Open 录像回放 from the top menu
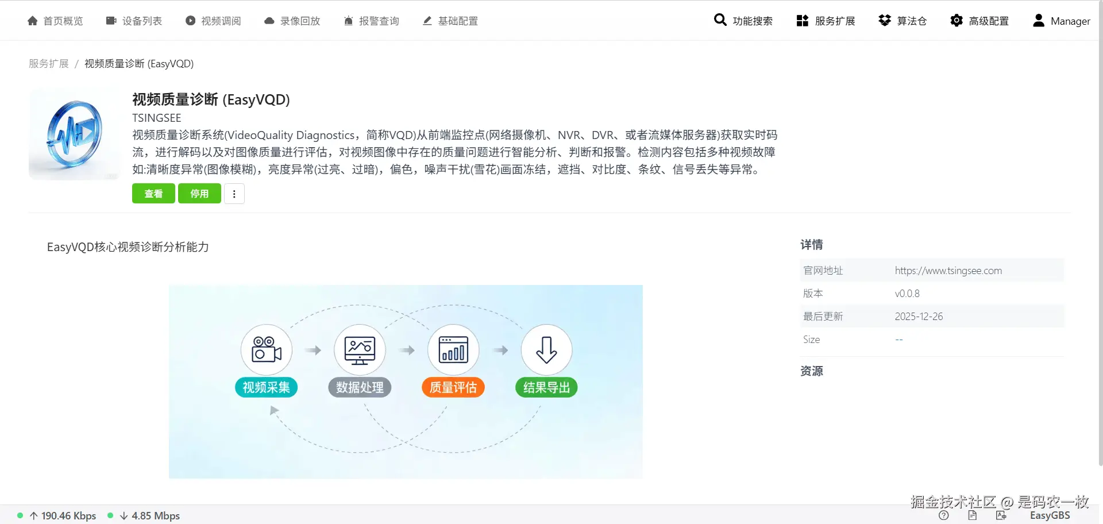This screenshot has height=524, width=1103. tap(292, 21)
